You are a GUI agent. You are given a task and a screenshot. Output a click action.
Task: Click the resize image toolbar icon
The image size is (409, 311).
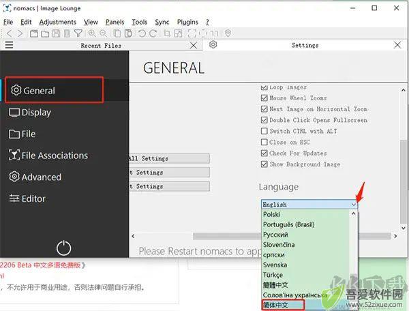(x=178, y=33)
